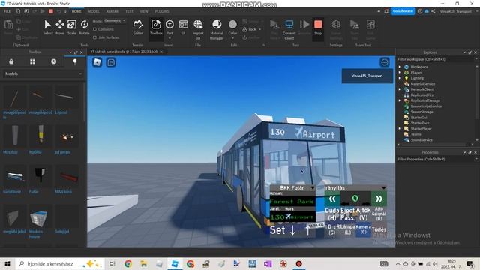
Task: Open the UI insert tool
Action: pos(183,27)
